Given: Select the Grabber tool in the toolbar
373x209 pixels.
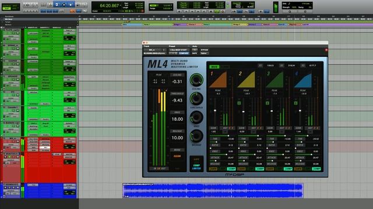Looking at the screenshot, I should 71,5.
